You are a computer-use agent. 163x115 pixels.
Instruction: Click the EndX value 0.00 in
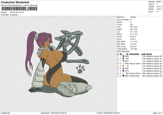pos(133,37)
